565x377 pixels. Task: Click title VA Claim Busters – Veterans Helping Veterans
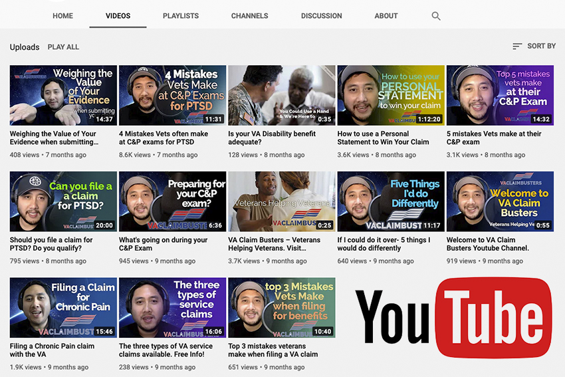(275, 244)
